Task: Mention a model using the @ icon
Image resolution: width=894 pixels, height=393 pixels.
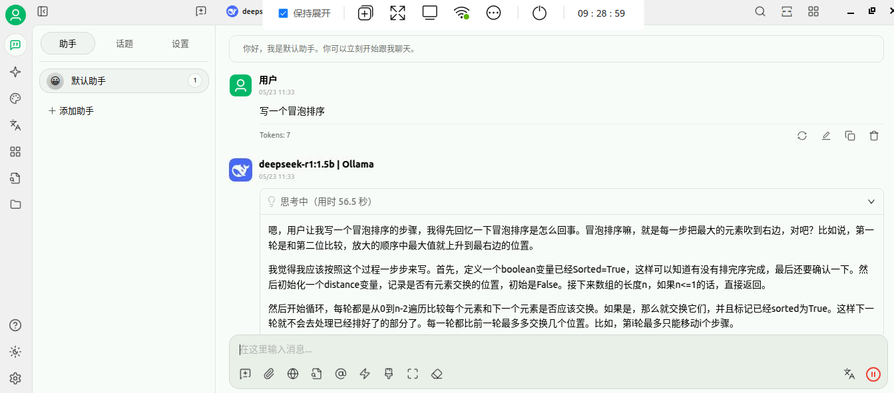Action: [341, 374]
